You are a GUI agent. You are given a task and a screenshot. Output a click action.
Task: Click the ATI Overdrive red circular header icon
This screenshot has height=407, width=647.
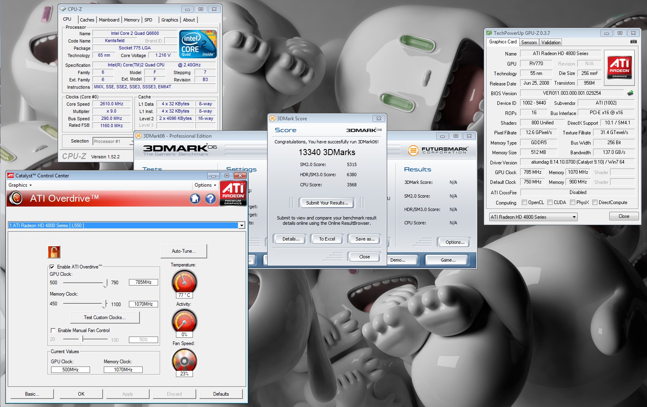point(16,198)
